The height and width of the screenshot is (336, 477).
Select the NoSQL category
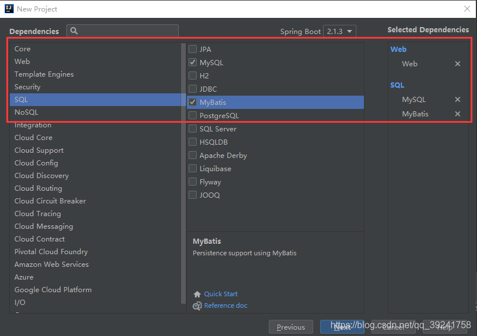[x=96, y=112]
